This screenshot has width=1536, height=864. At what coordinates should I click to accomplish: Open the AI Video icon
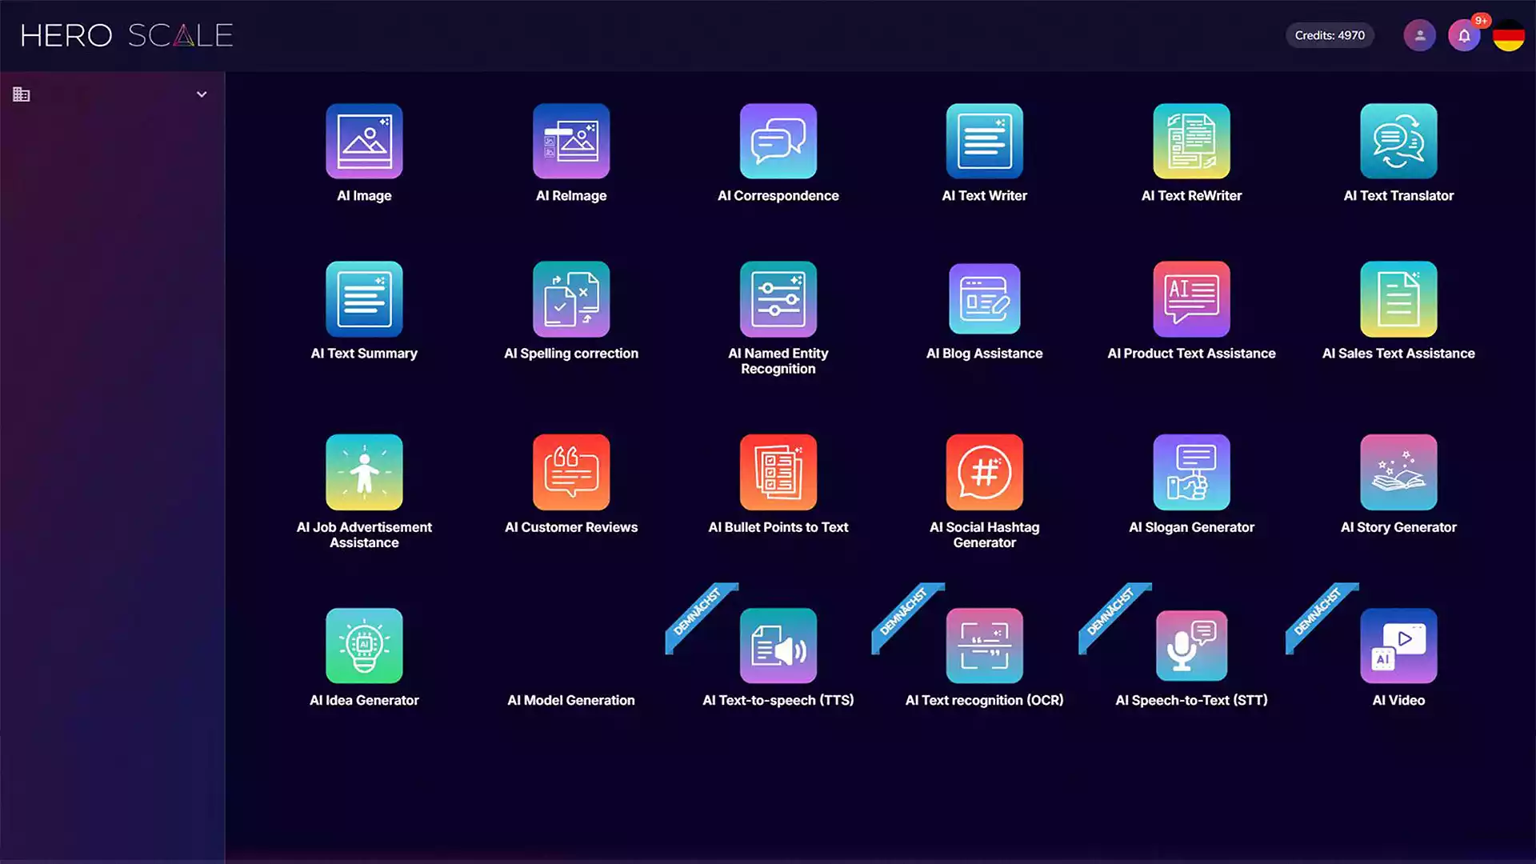point(1399,646)
